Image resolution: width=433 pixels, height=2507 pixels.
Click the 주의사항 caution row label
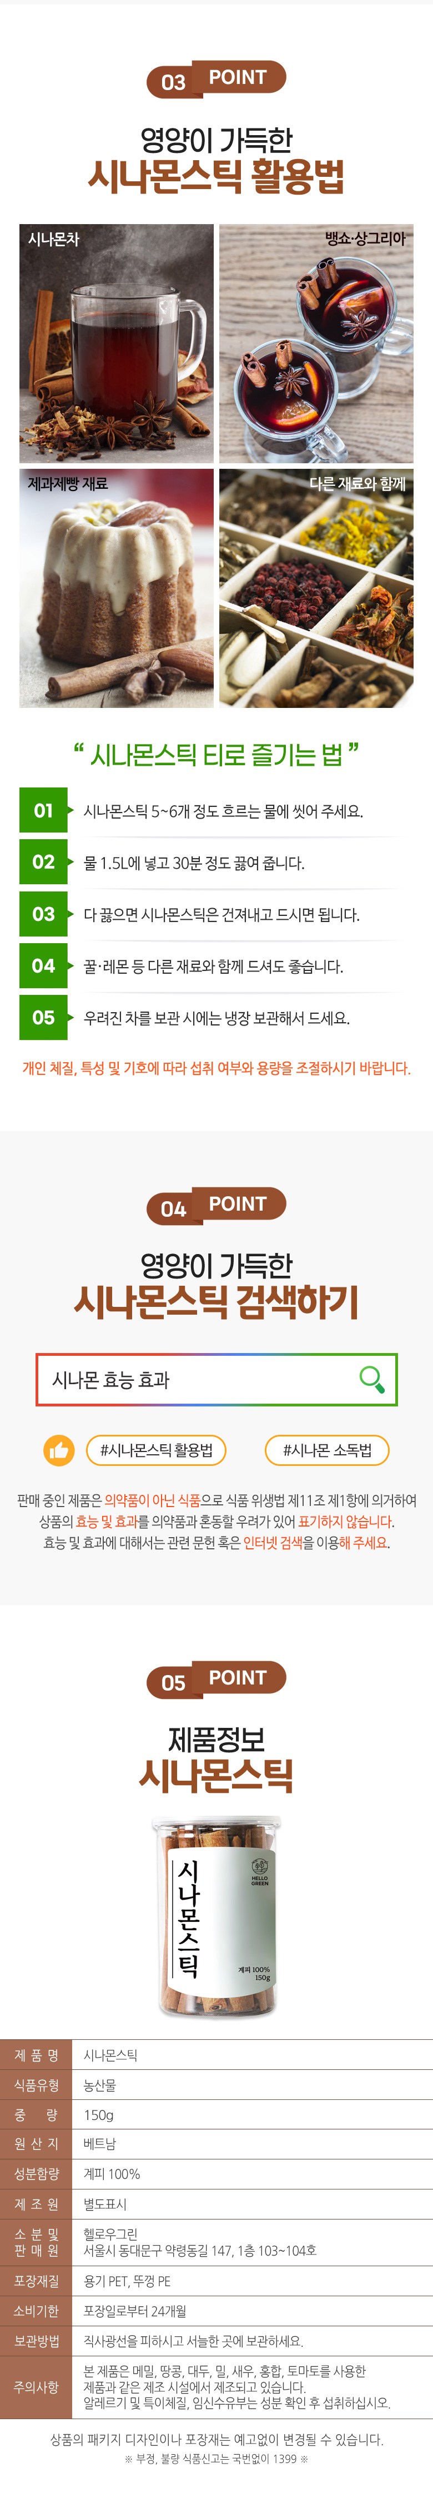click(36, 2387)
